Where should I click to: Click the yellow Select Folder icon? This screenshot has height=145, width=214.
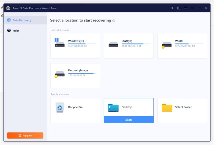pyautogui.click(x=167, y=108)
